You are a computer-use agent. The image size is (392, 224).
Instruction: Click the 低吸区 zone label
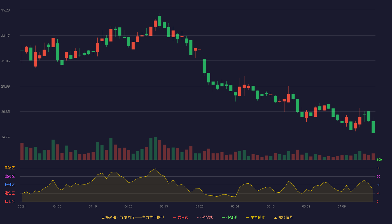pos(10,201)
